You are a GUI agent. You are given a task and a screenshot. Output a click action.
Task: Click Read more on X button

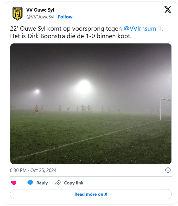(91, 194)
